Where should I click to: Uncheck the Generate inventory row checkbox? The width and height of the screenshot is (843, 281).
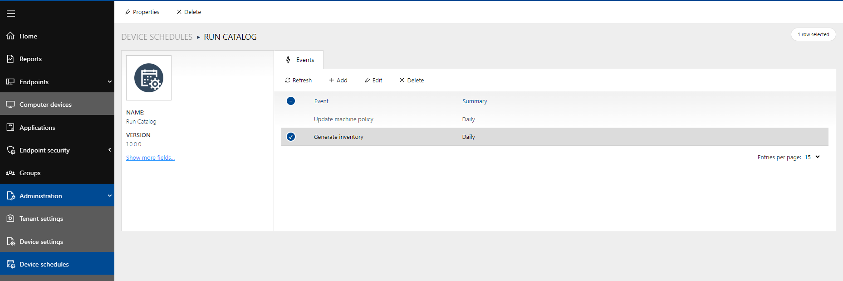pyautogui.click(x=291, y=137)
